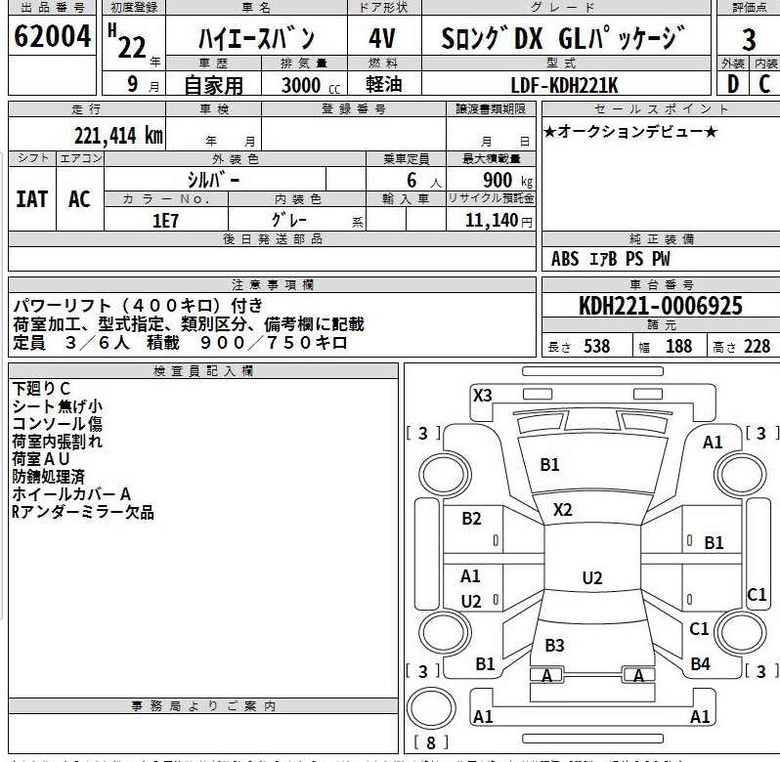This screenshot has height=762, width=780.
Task: Click the displacement value 3000 cc
Action: click(311, 86)
